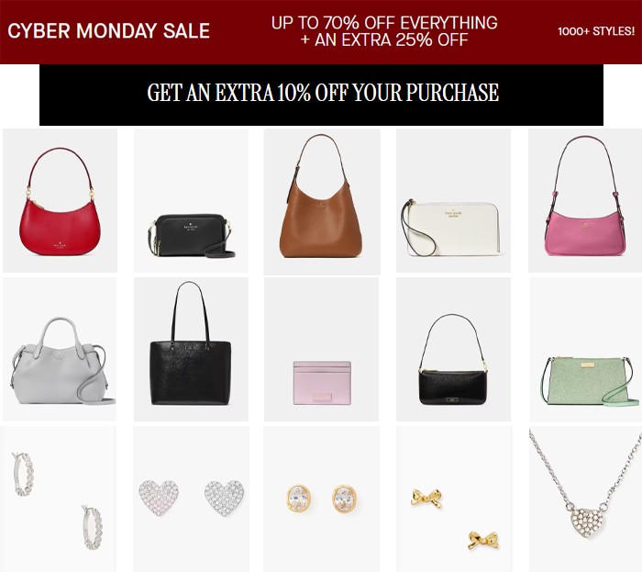The image size is (642, 572).
Task: Click the 1000+ Styles link
Action: [596, 31]
